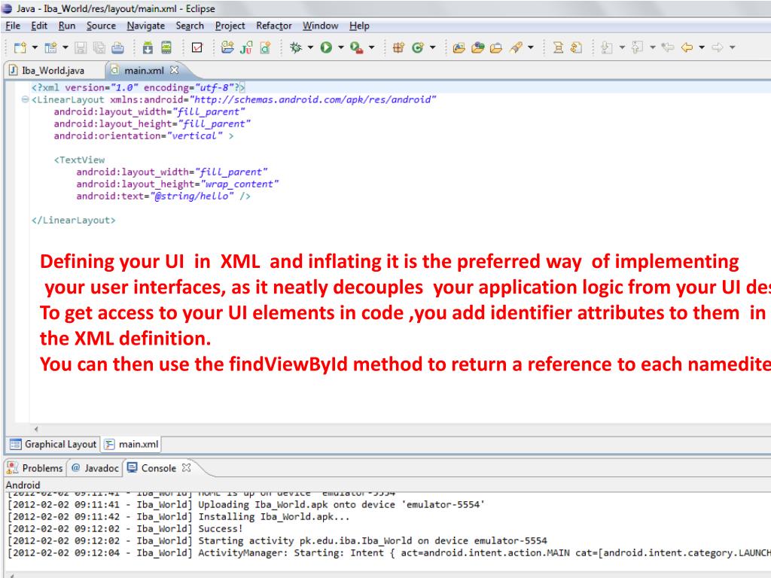Screen dimensions: 771x578
Task: Select the main.xml source tab beside Graphical Layout
Action: coord(131,444)
